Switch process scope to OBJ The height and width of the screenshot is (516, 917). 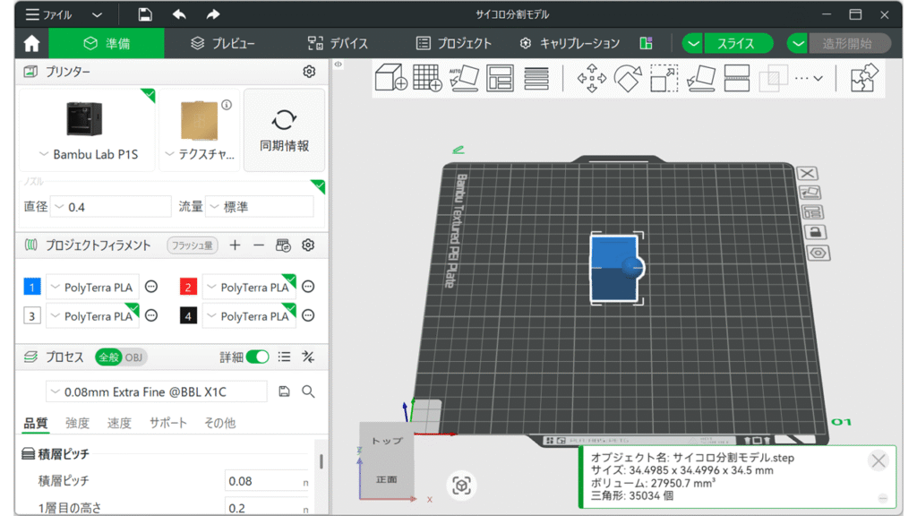(133, 357)
